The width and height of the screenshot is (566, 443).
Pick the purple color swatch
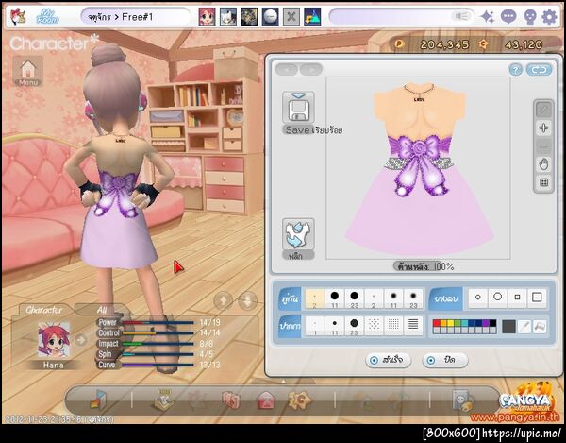[x=486, y=323]
